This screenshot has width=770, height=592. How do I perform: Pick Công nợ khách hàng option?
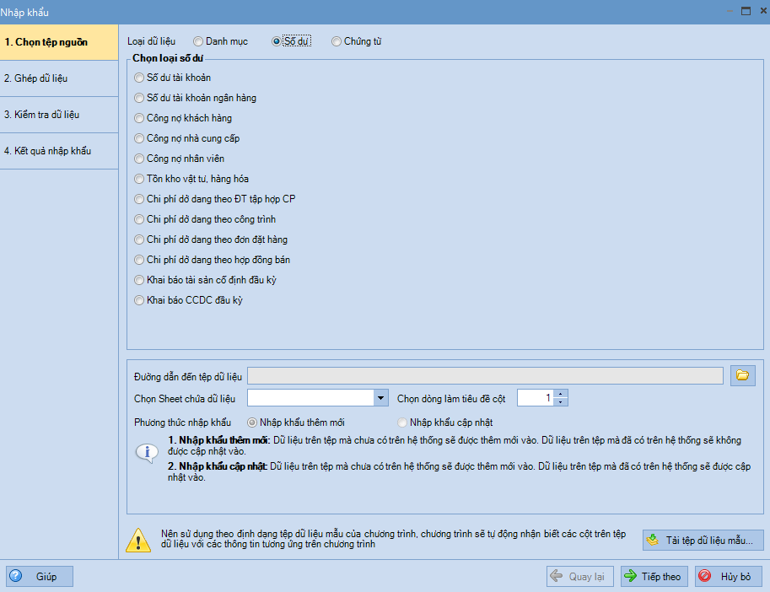[x=183, y=118]
